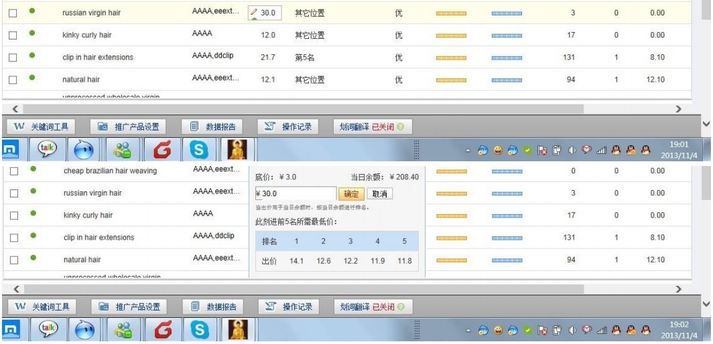The image size is (713, 344).
Task: Open 关键词工具 in the lower toolbar
Action: [42, 307]
